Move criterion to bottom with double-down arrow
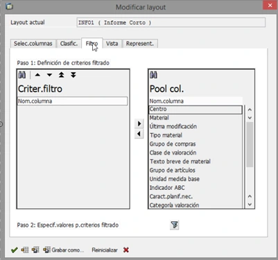Screen dimensions: 278x260 pos(73,75)
